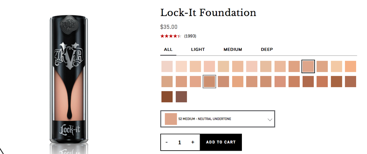367x154 pixels.
Task: Expand the 52 Medium shade dropdown
Action: coord(217,119)
